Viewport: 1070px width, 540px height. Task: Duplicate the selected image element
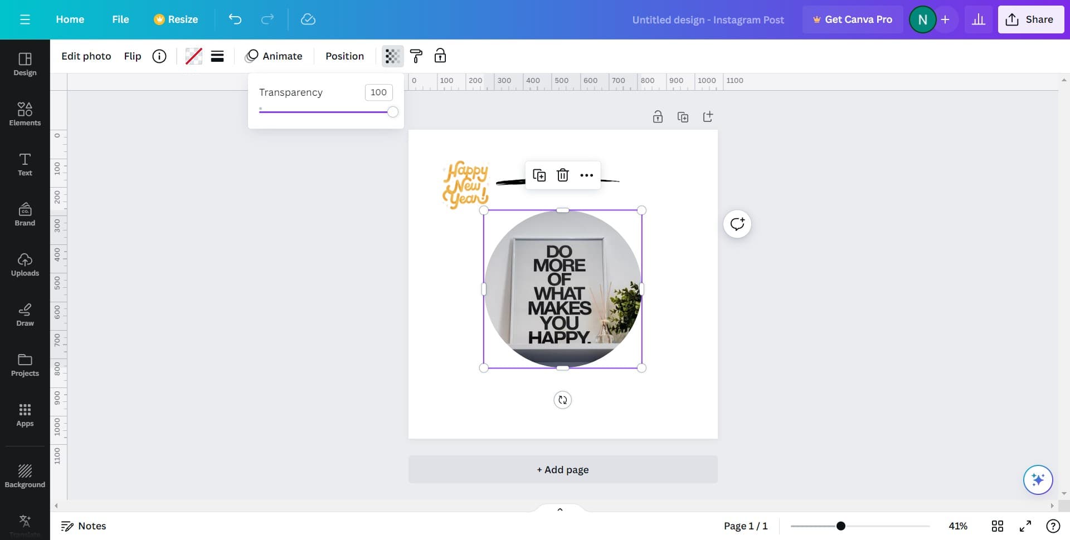(x=539, y=175)
